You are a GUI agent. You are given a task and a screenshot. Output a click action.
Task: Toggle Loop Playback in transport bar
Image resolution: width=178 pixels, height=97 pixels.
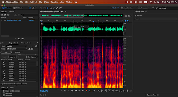coord(90,90)
